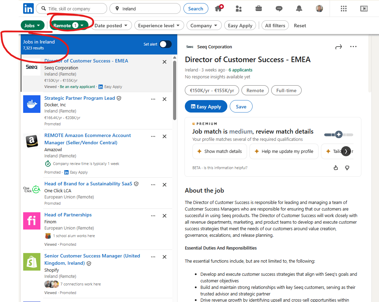The width and height of the screenshot is (379, 302).
Task: Focus the Title, skill or company field
Action: [x=72, y=9]
